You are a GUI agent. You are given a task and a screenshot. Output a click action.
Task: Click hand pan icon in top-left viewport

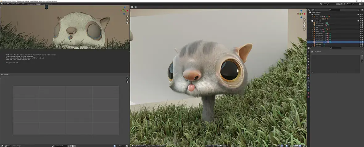coord(127,20)
